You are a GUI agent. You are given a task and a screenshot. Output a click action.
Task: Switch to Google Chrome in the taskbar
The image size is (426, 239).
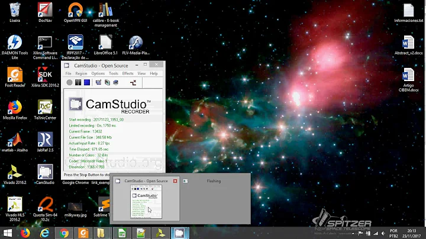tap(64, 233)
